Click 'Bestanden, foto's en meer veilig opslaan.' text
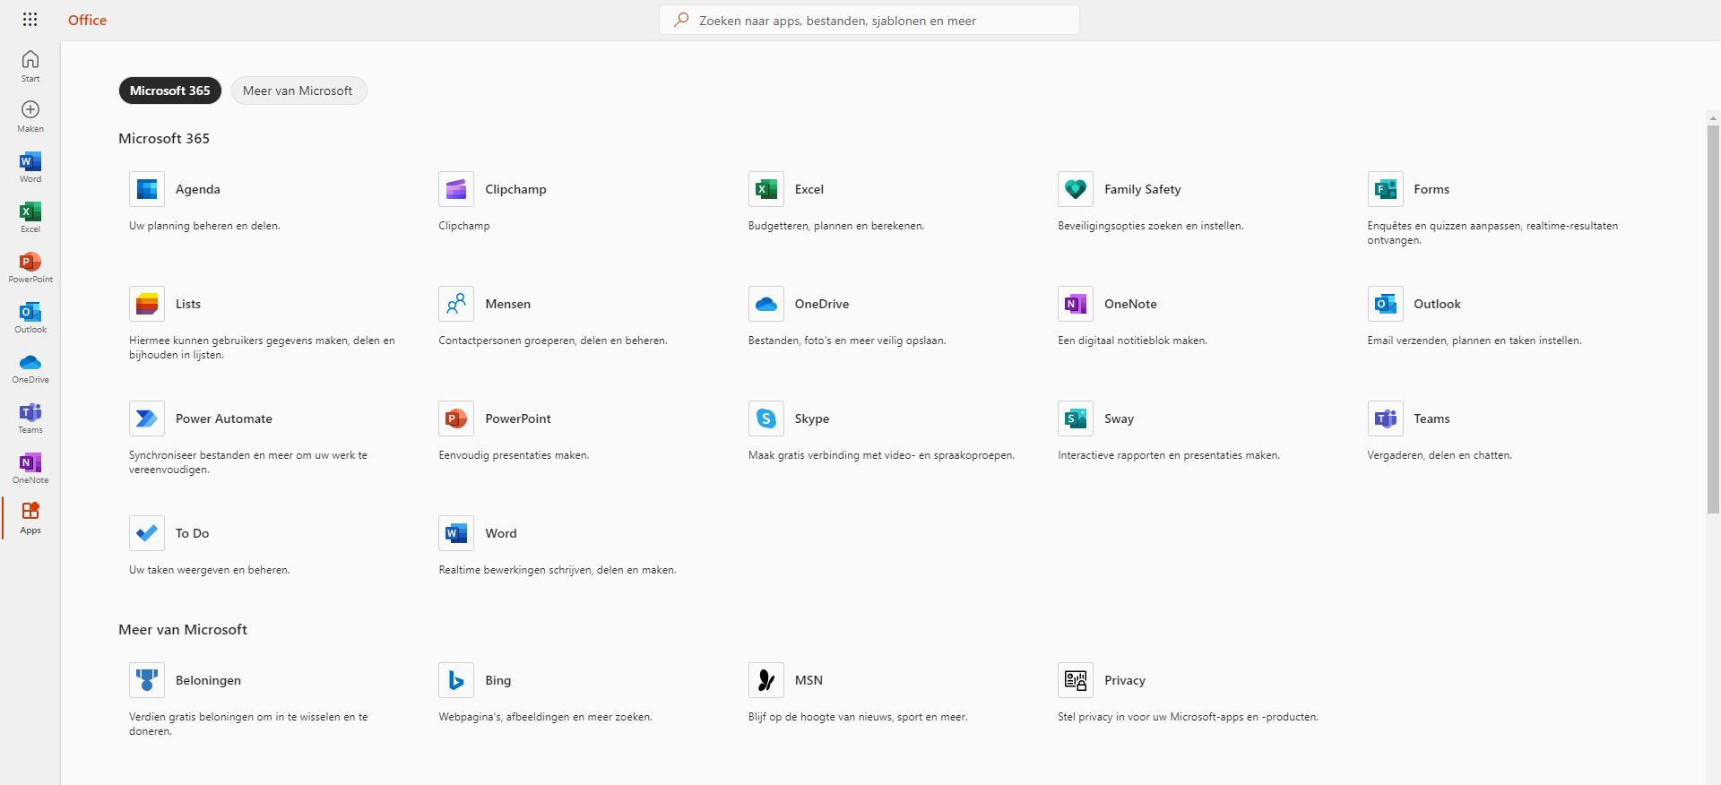This screenshot has height=785, width=1721. (847, 341)
